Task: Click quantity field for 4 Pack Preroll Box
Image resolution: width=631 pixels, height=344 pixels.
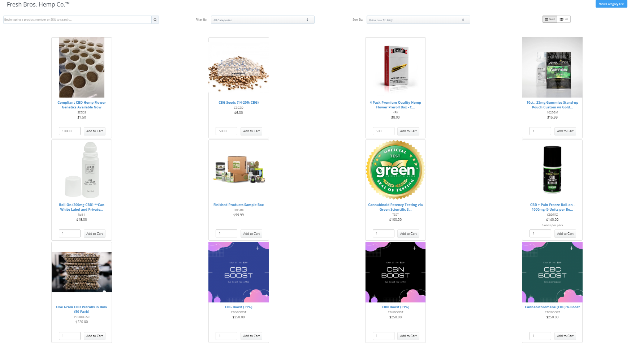Action: click(384, 131)
